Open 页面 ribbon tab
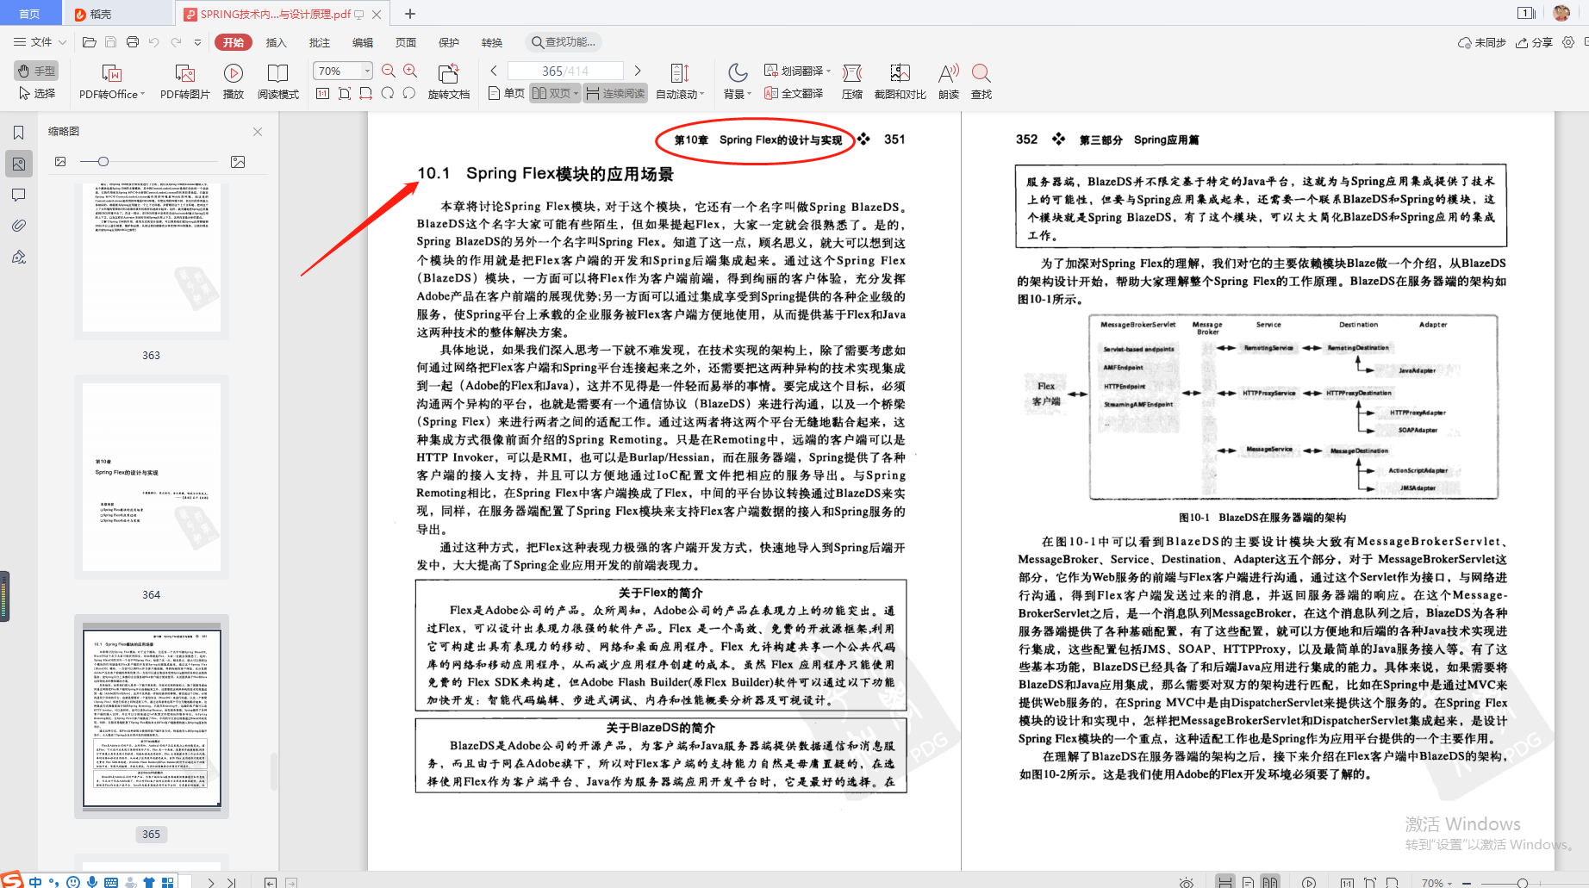The height and width of the screenshot is (888, 1589). (405, 42)
